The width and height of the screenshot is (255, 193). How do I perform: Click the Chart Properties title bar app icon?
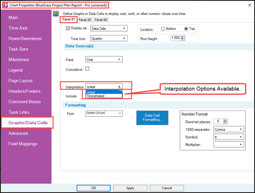coord(5,5)
